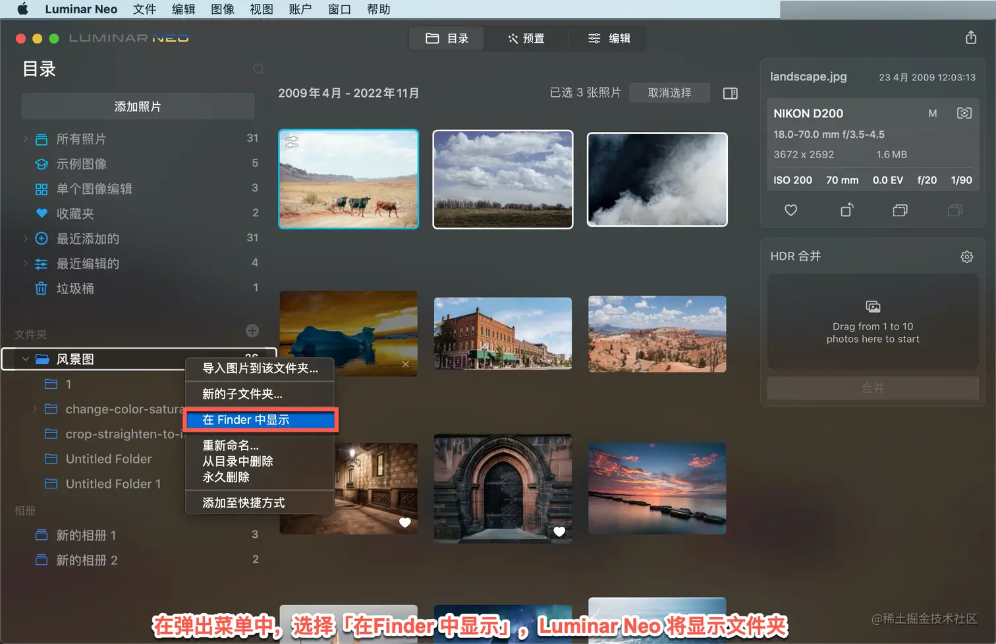This screenshot has width=996, height=644.
Task: Choose 添加至快捷方式 from the context menu
Action: (x=260, y=503)
